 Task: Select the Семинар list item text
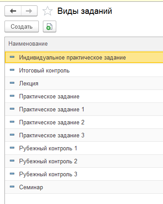pos(31,187)
